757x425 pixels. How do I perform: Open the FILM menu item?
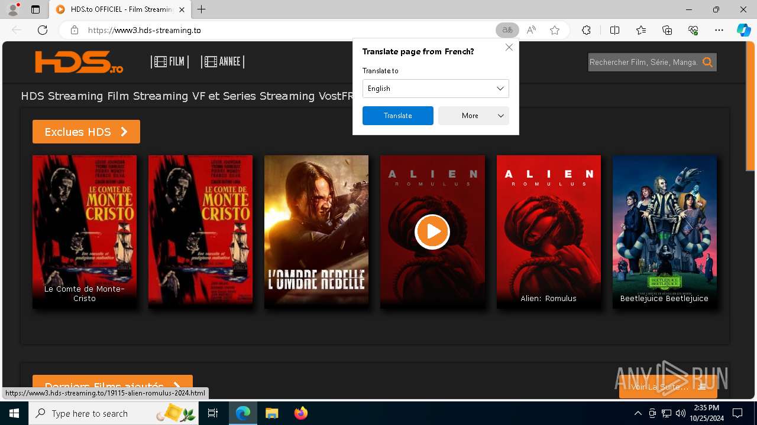tap(170, 61)
